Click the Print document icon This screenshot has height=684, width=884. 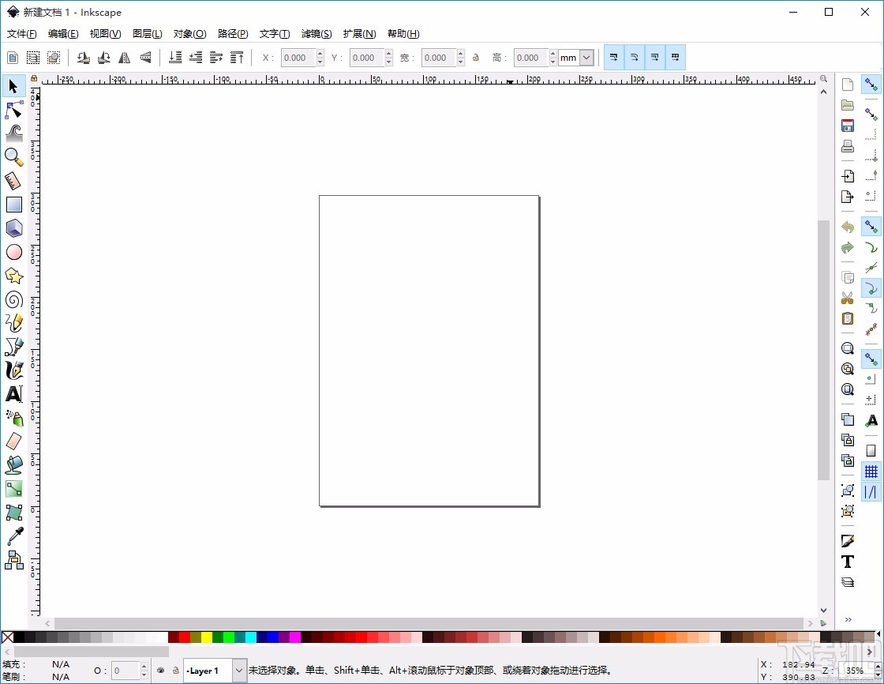pos(848,146)
